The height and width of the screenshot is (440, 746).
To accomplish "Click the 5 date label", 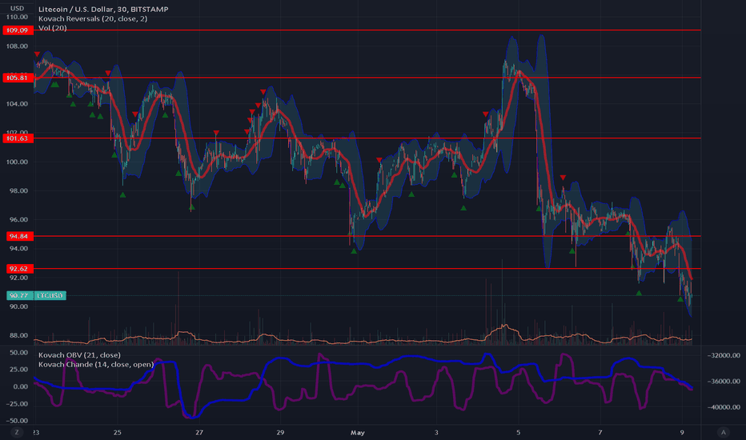I will tap(518, 432).
